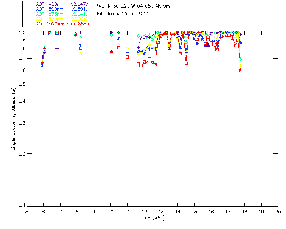Click the Time (GMT) axis title
The image size is (286, 229).
(x=152, y=218)
